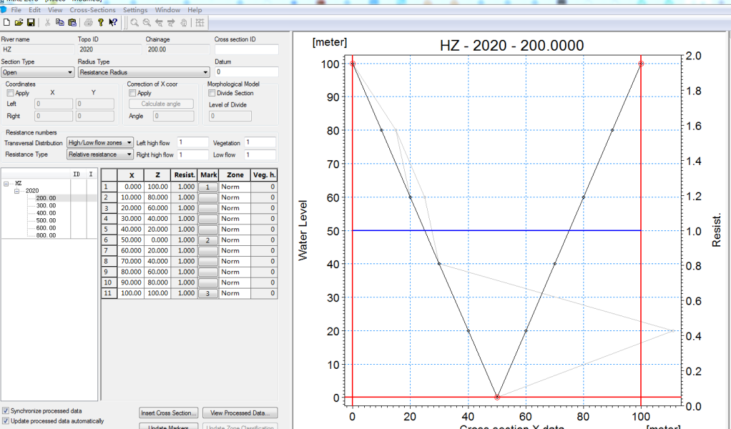Click the Open file folder icon
The image size is (731, 429).
tap(19, 22)
